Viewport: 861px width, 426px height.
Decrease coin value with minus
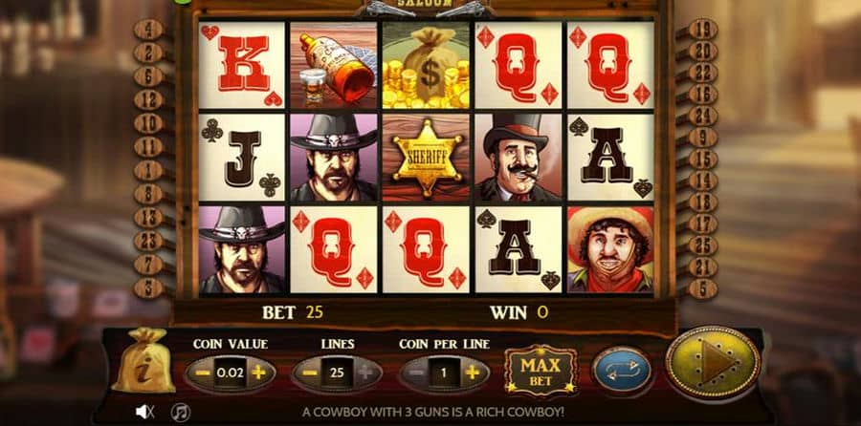coord(203,373)
